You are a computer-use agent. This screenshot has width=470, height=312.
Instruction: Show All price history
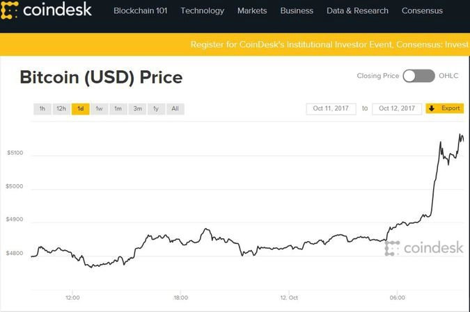point(175,108)
